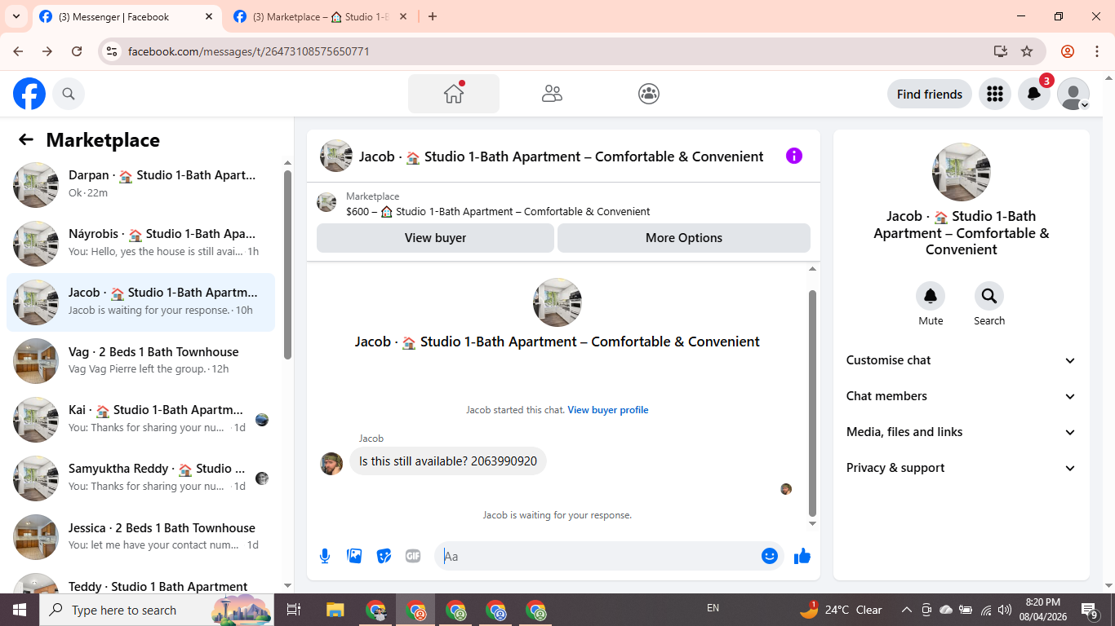Screen dimensions: 1115x626
Task: Record a voice clip microphone icon
Action: 325,556
